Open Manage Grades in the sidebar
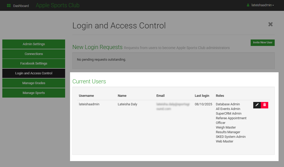 (x=34, y=83)
